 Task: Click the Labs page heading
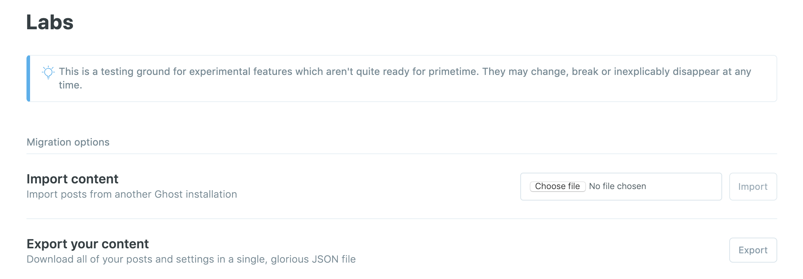50,22
